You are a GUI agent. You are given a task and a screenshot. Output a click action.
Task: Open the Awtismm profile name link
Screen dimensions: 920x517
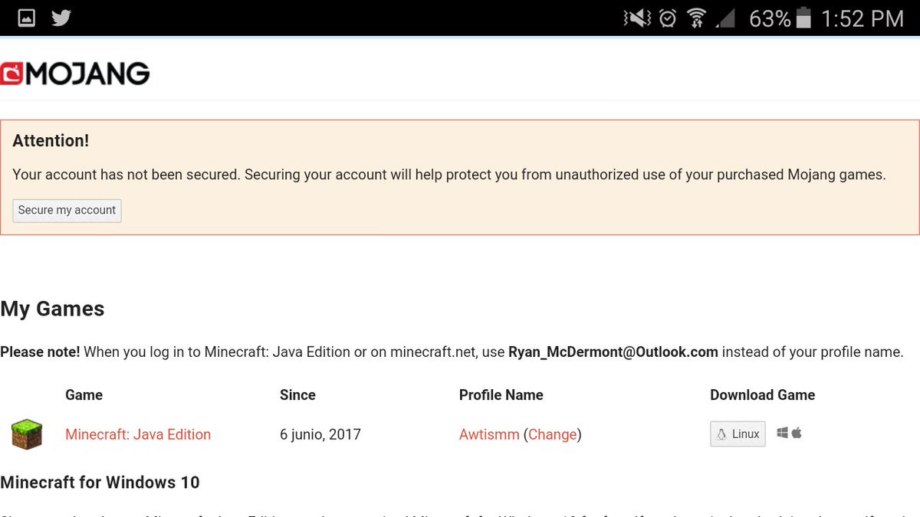click(489, 434)
